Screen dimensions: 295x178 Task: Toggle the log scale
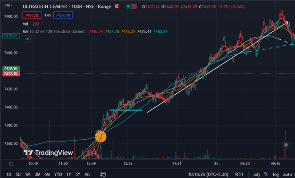[276, 174]
